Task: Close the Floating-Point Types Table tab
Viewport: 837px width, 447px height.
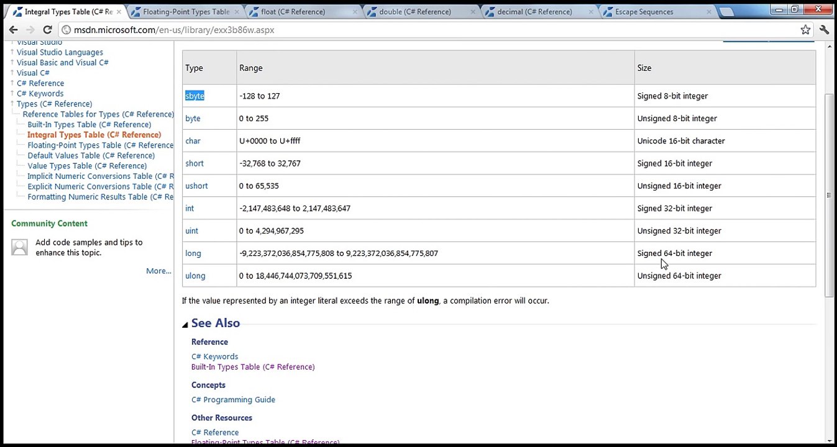Action: pos(237,12)
